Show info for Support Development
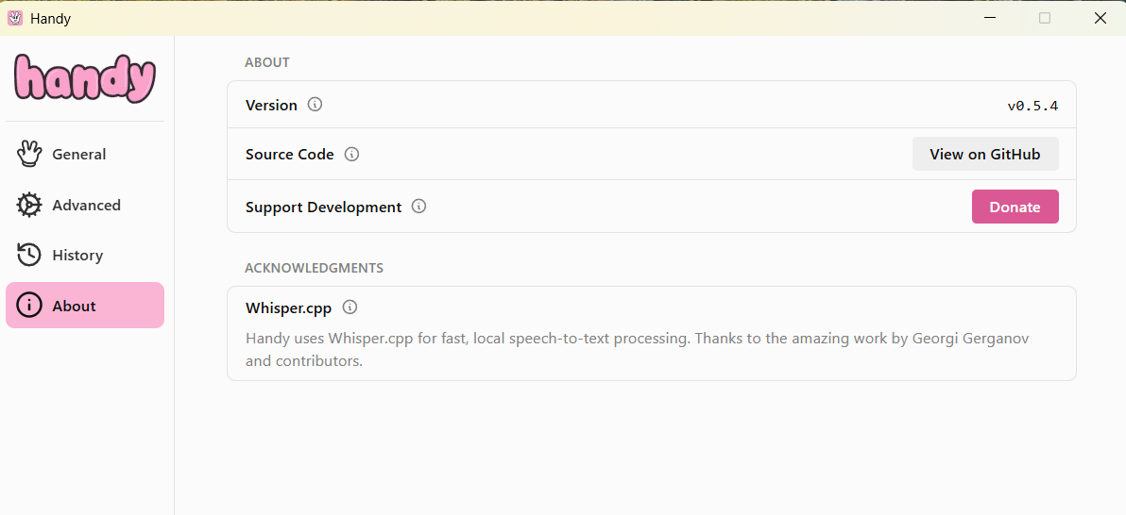Screen dimensions: 1126x515 tap(419, 207)
